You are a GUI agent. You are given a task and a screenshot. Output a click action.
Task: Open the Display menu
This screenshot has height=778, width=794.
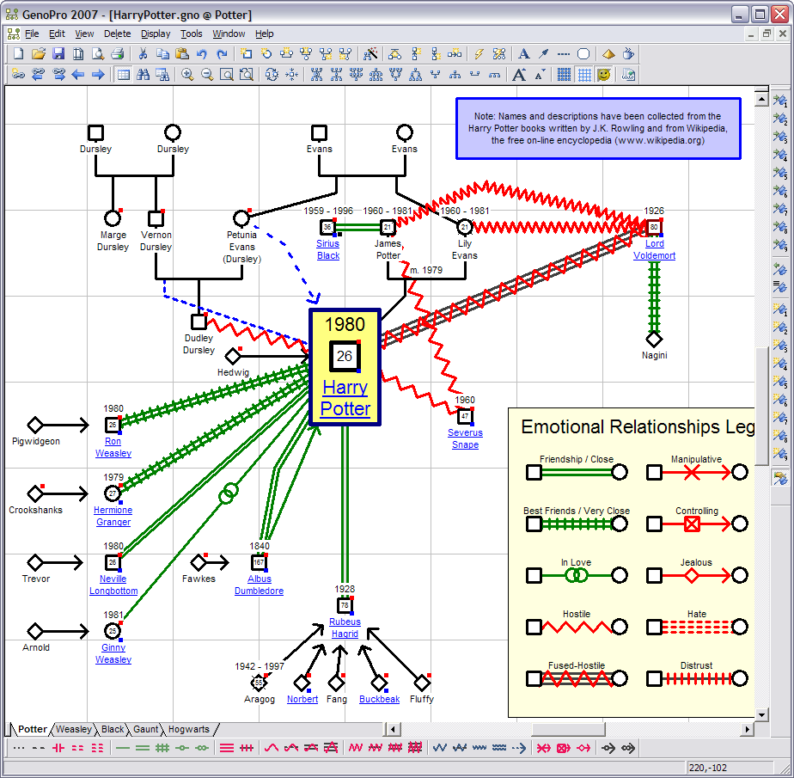pyautogui.click(x=156, y=34)
